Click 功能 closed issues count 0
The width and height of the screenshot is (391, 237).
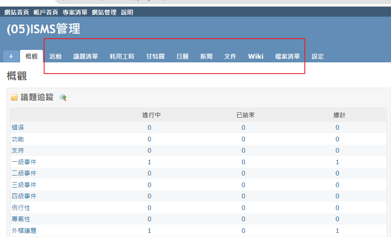(243, 139)
